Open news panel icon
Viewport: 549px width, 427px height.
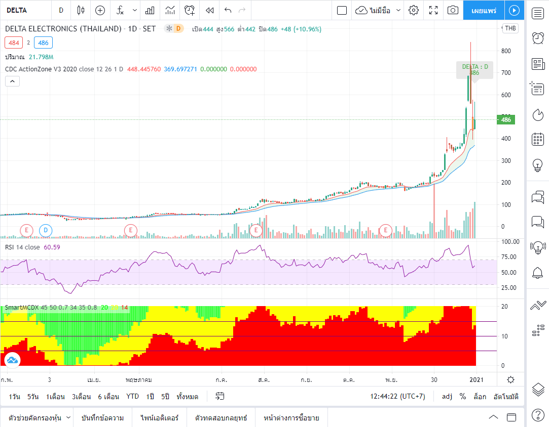538,64
